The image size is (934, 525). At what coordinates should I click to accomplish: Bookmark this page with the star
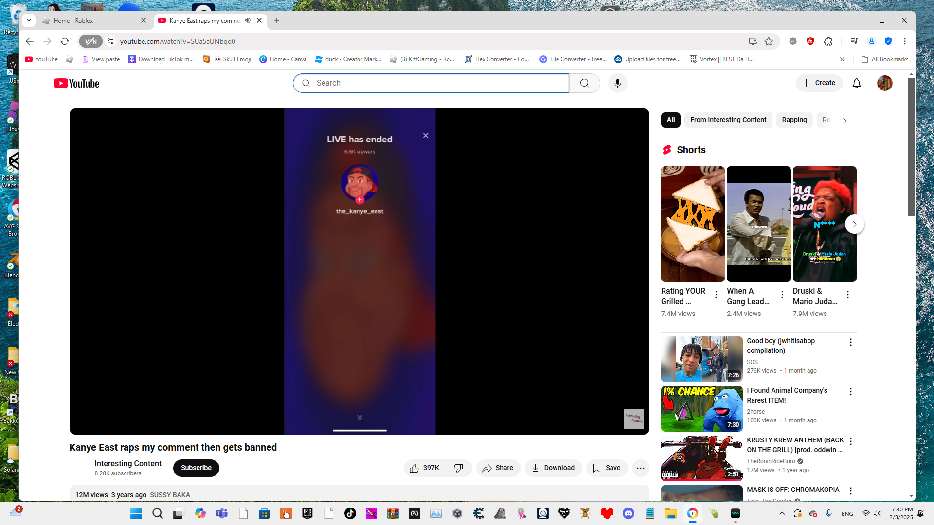click(769, 41)
